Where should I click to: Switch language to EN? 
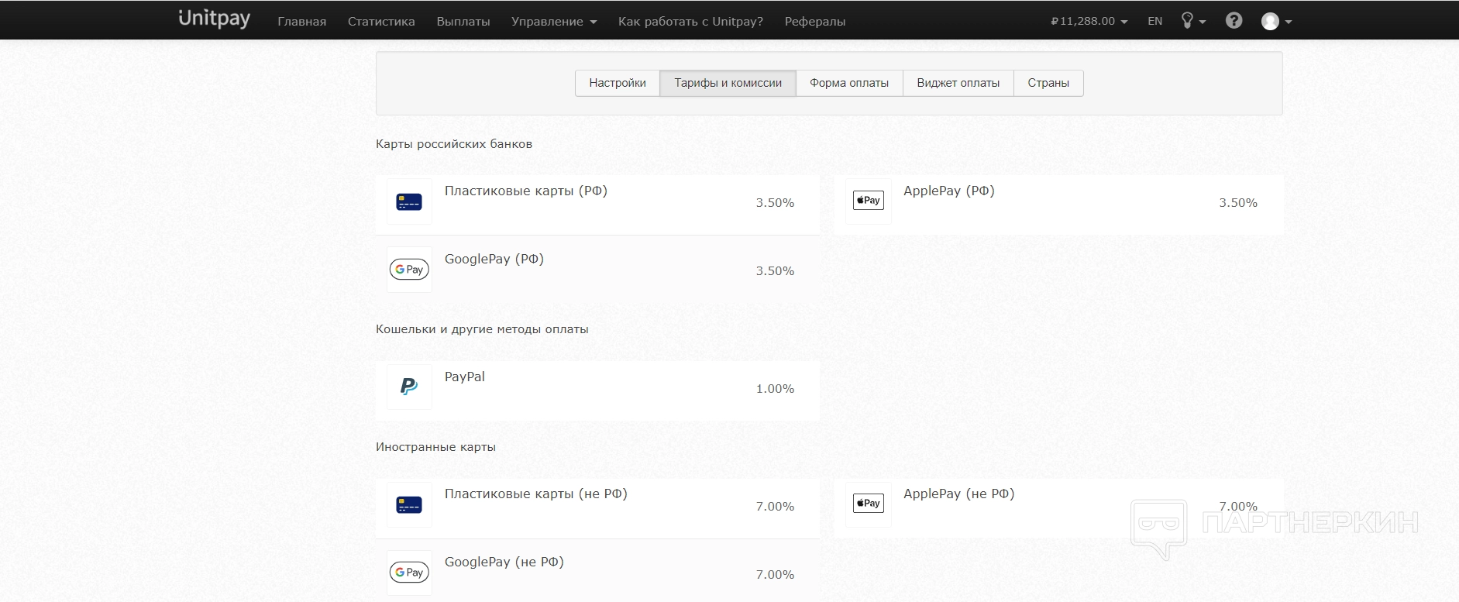(x=1154, y=22)
